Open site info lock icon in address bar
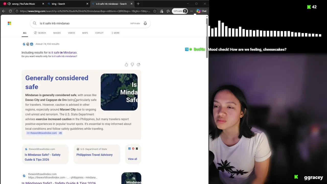Image resolution: width=327 pixels, height=184 pixels. [x=17, y=11]
